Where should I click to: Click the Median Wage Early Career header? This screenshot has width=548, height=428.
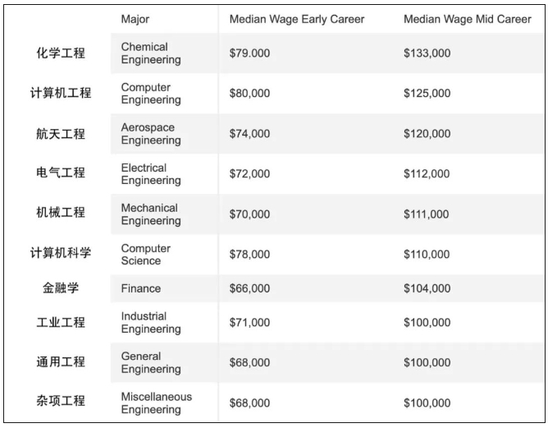tap(297, 19)
